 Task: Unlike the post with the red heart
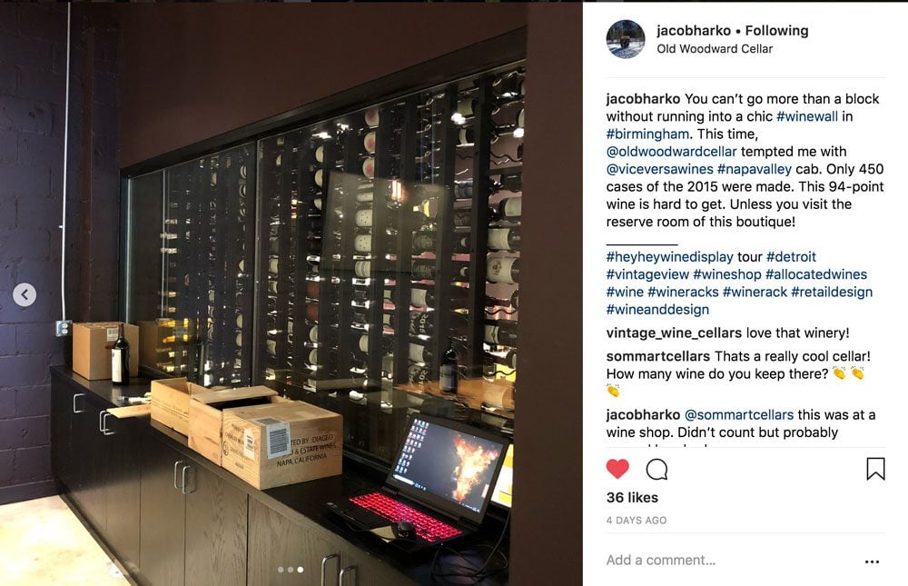point(617,468)
